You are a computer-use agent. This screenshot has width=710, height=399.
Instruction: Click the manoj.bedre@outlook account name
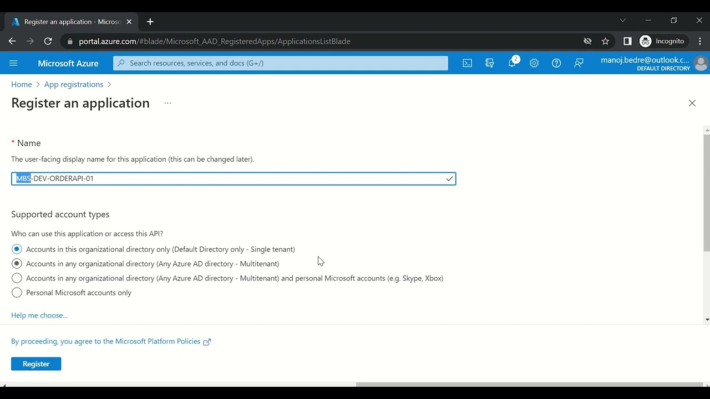click(645, 60)
